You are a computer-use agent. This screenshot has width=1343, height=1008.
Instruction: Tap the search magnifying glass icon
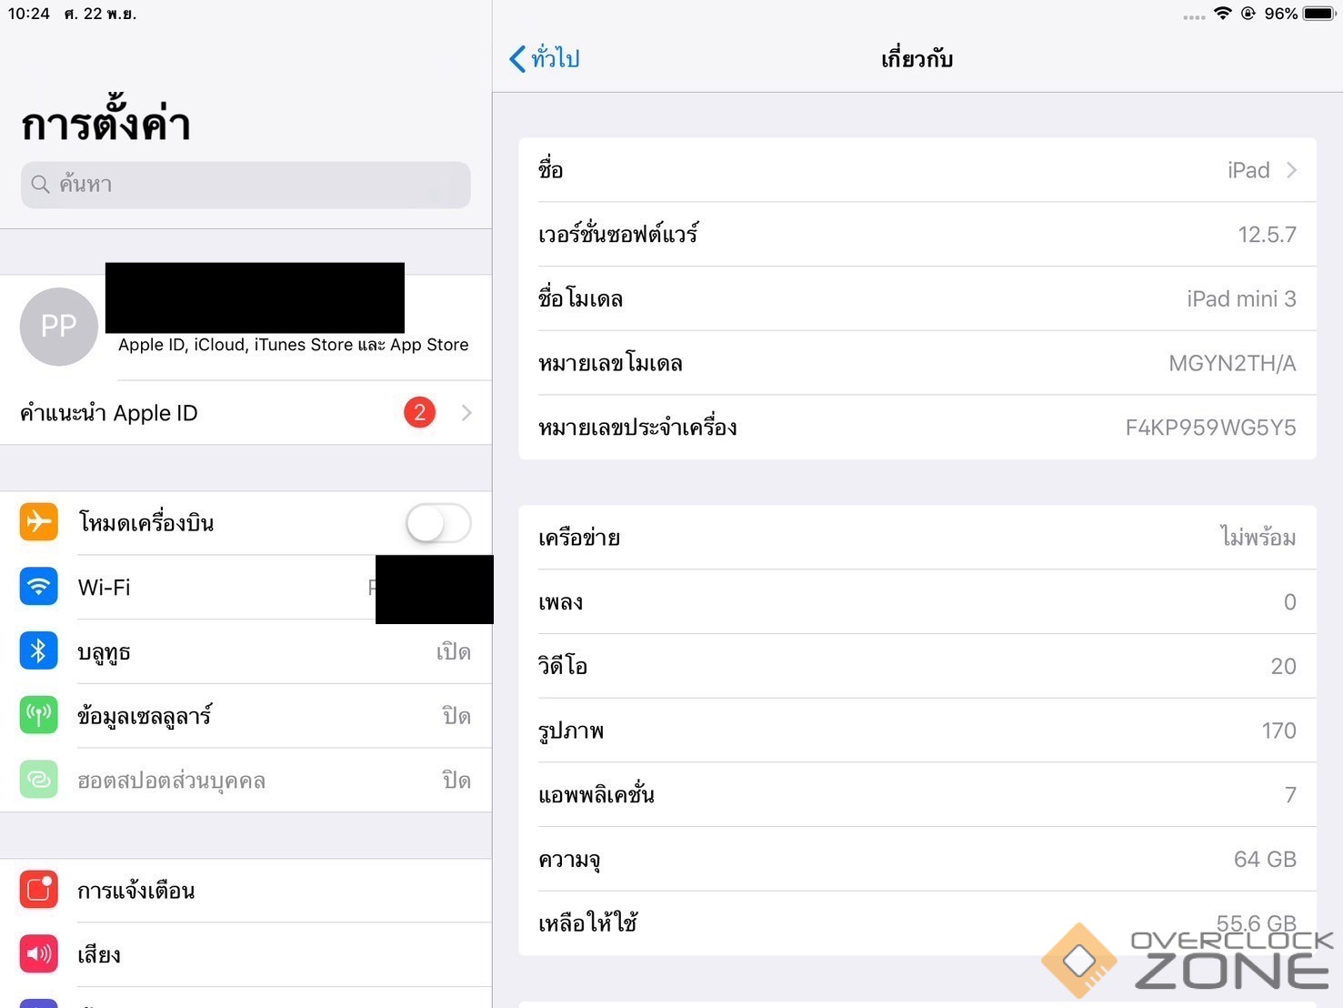point(40,185)
